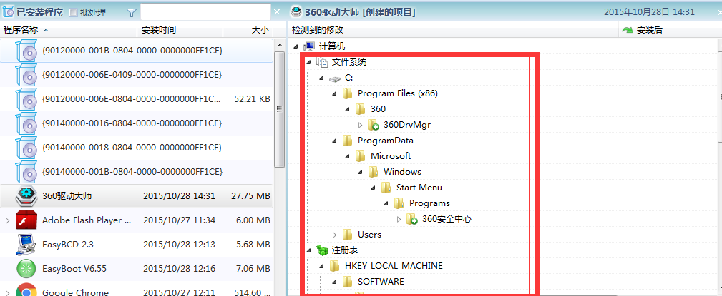This screenshot has height=296, width=722.
Task: Expand the Users folder node
Action: click(x=334, y=235)
